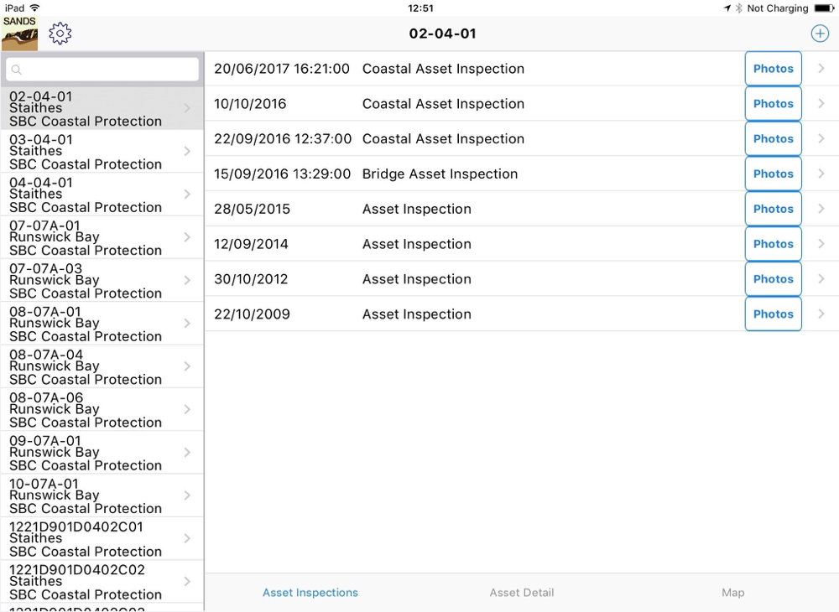Open Photos for 30/10/2012 inspection
Viewport: 839px width, 612px height.
[774, 279]
